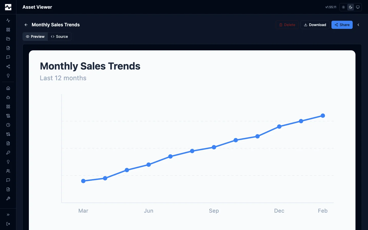
Task: Open the users icon in sidebar
Action: 8,171
